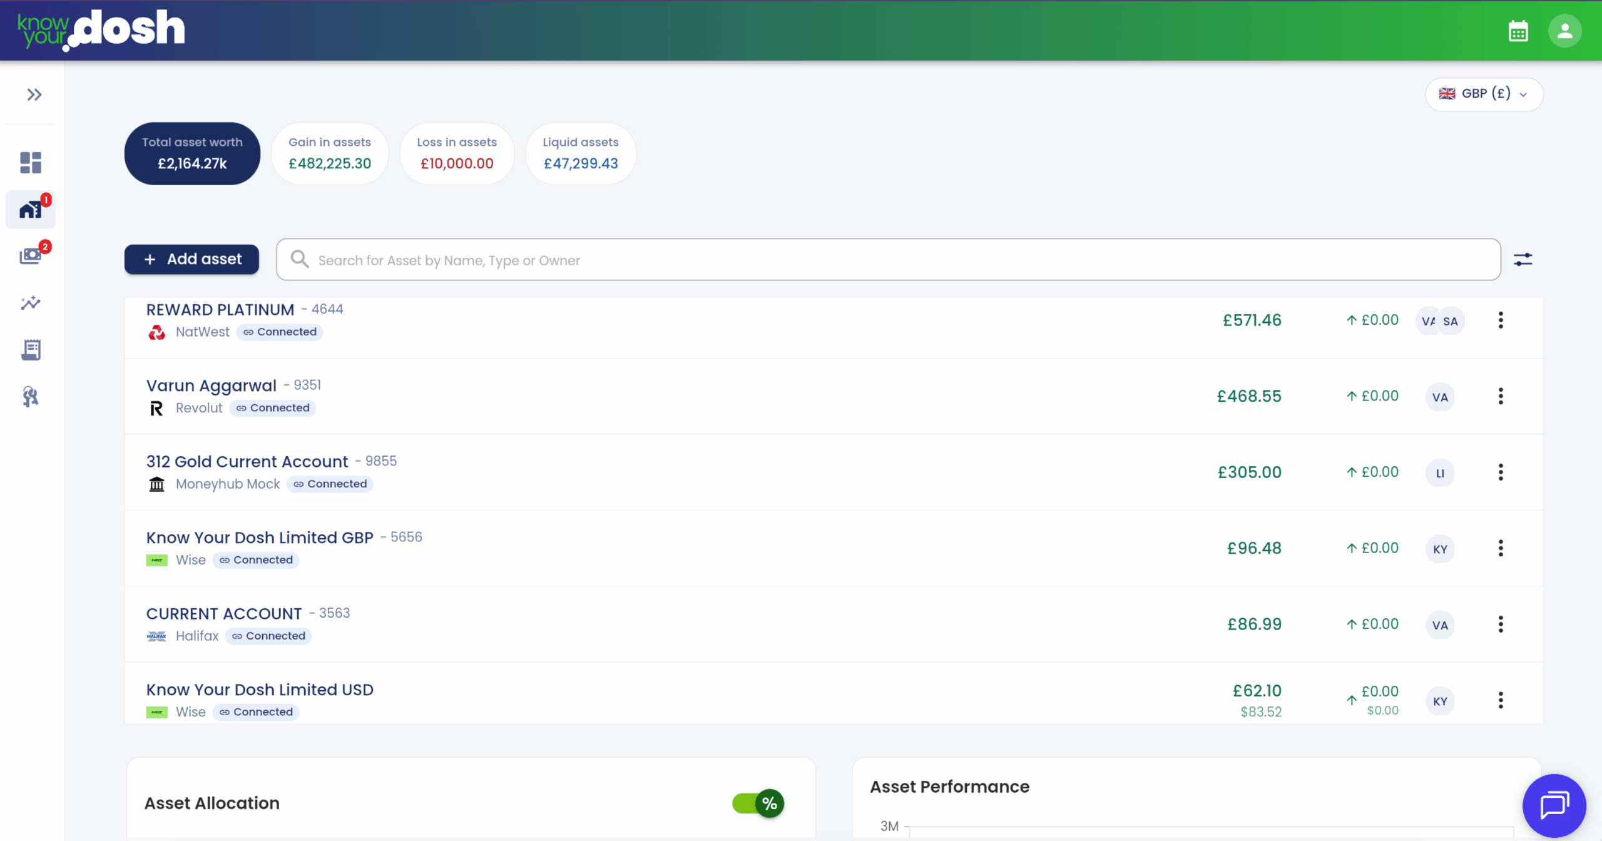Click NatWest Connected status badge
The image size is (1602, 841).
click(x=280, y=332)
